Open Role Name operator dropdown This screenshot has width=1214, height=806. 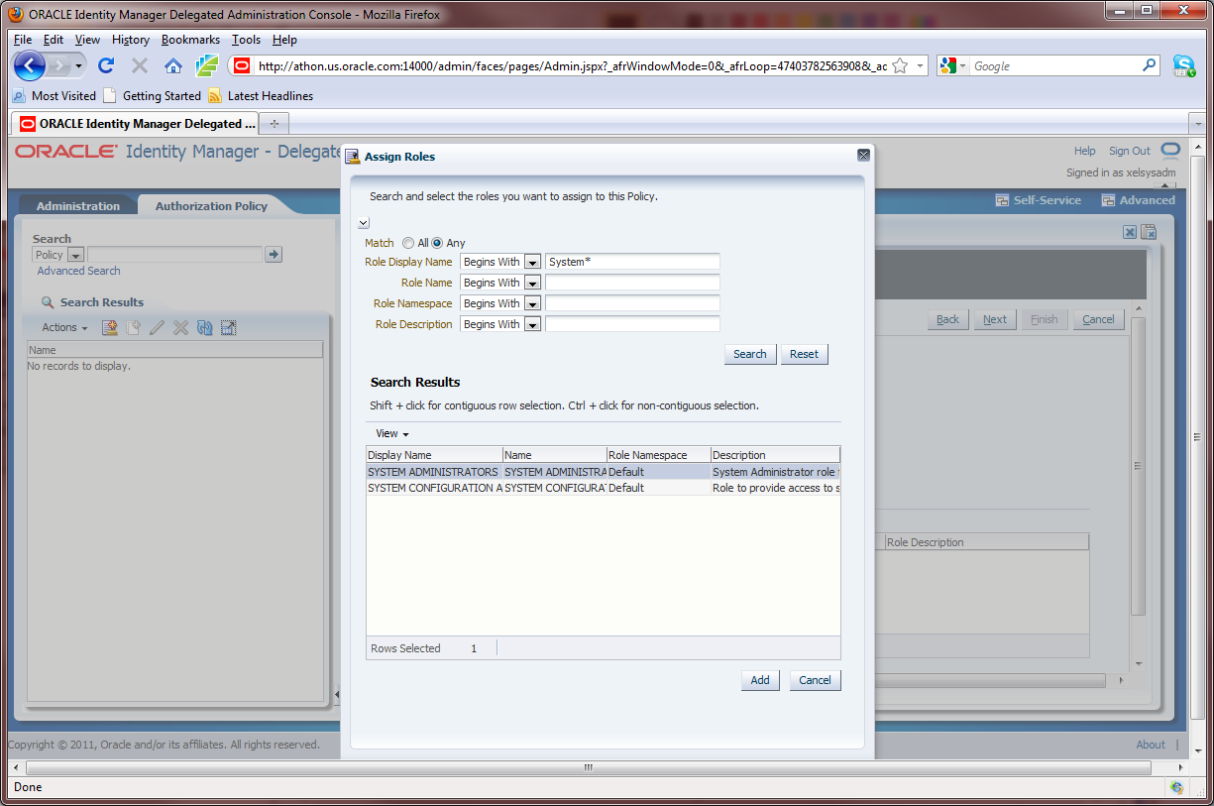click(532, 283)
